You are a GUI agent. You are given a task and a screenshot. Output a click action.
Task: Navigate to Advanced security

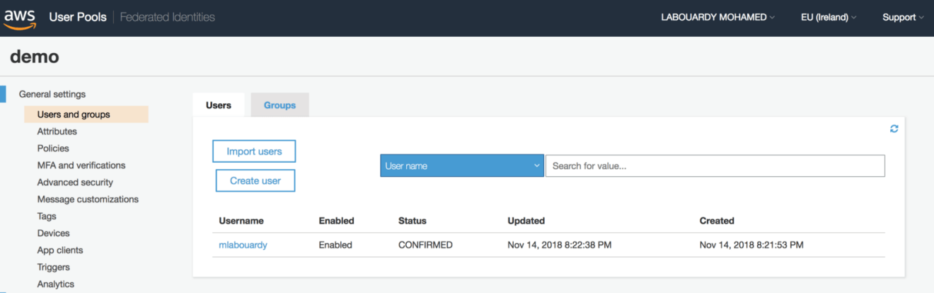75,183
